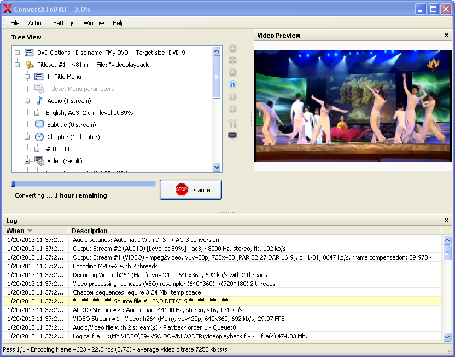Close the Log panel
455x357 pixels.
coord(446,221)
